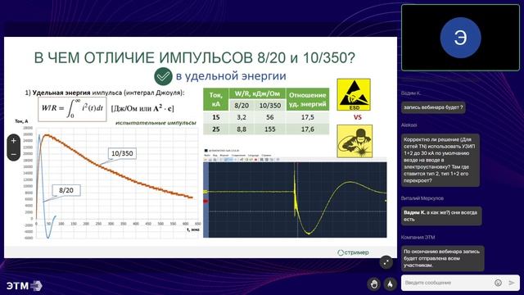This screenshot has width=524, height=295.
Task: Click the 'Ток, кА' table header
Action: point(216,99)
